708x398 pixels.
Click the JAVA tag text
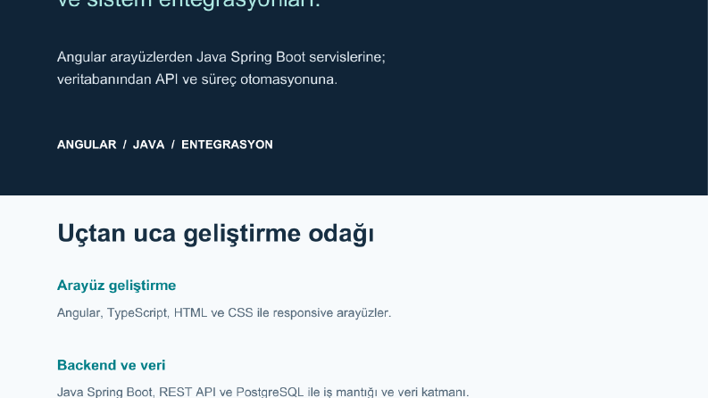[x=148, y=145]
